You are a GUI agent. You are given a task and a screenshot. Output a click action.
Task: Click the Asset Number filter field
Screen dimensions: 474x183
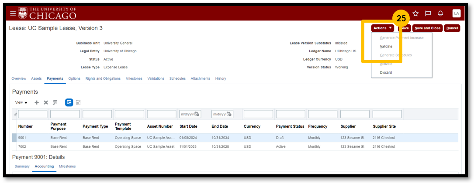[x=162, y=114]
